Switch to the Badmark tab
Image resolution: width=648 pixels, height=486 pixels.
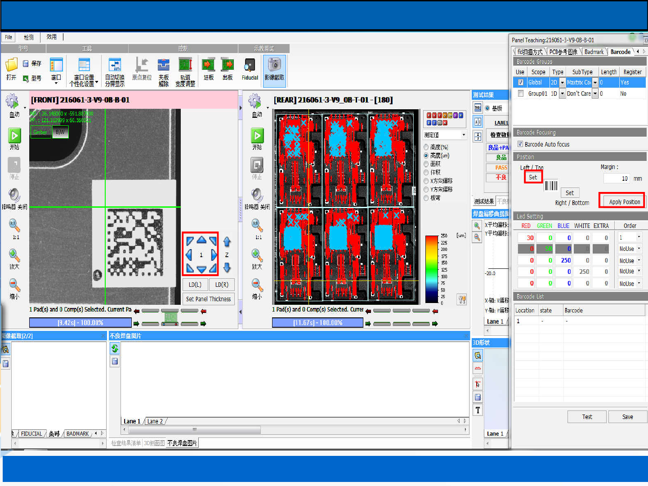(594, 52)
